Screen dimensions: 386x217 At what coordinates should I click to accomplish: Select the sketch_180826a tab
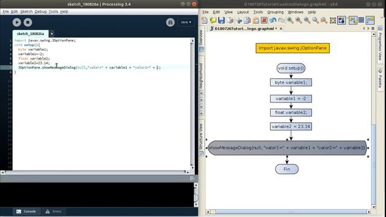[31, 34]
